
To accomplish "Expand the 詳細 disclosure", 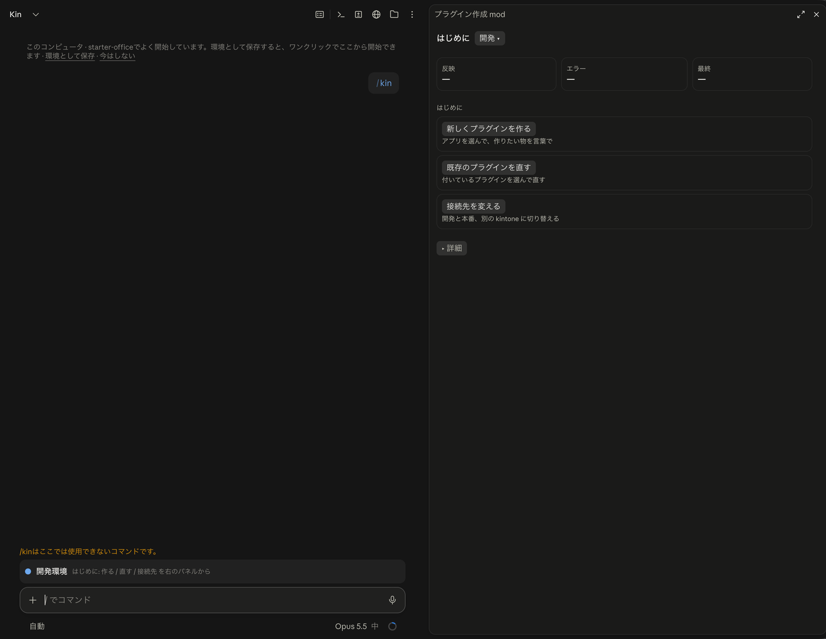I will point(452,248).
